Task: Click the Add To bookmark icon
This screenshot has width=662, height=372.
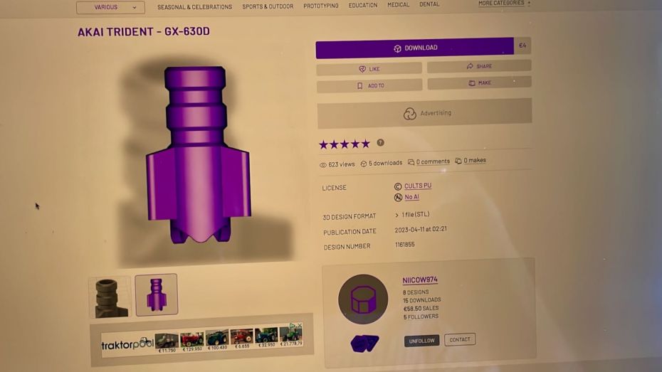Action: click(x=359, y=85)
